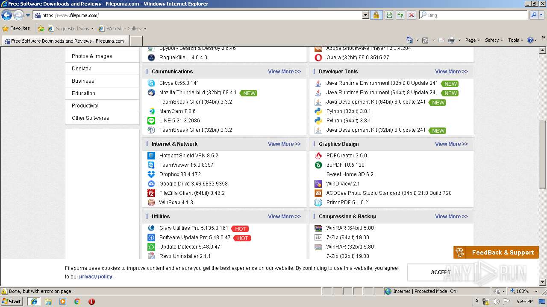Go back using the browser Back arrow
Image resolution: width=547 pixels, height=307 pixels.
point(6,15)
